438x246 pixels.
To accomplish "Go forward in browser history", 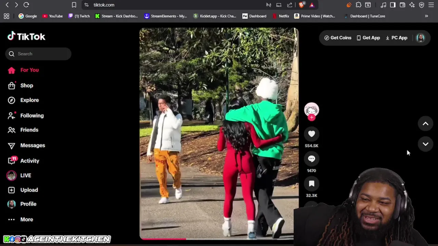I will pos(16,5).
